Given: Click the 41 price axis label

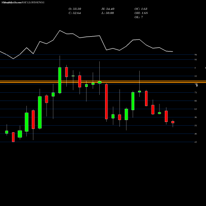Looking at the screenshot, I should tap(196, 142).
